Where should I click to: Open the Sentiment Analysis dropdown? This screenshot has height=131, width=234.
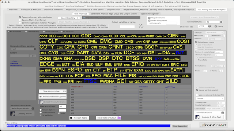click(x=210, y=112)
